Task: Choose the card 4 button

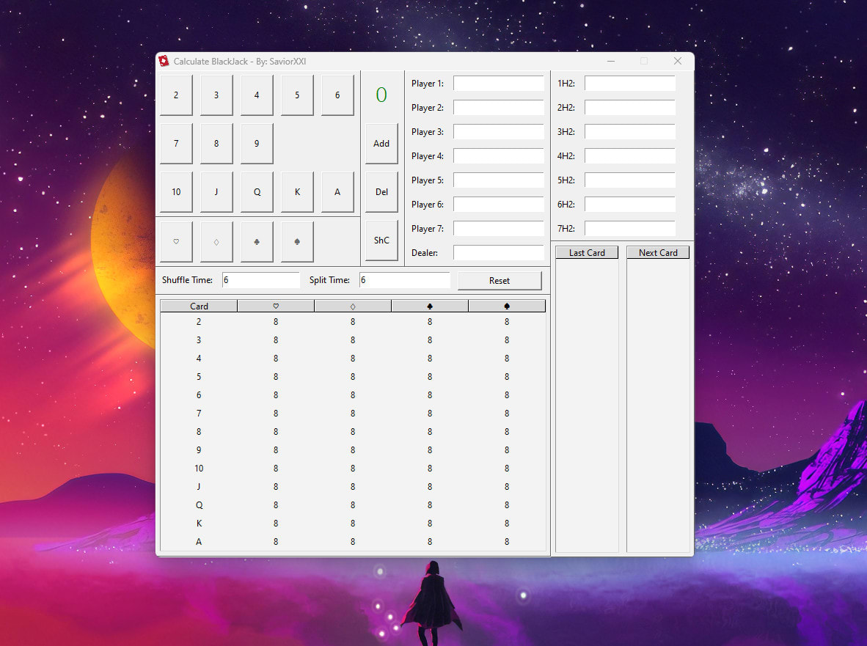Action: (257, 95)
